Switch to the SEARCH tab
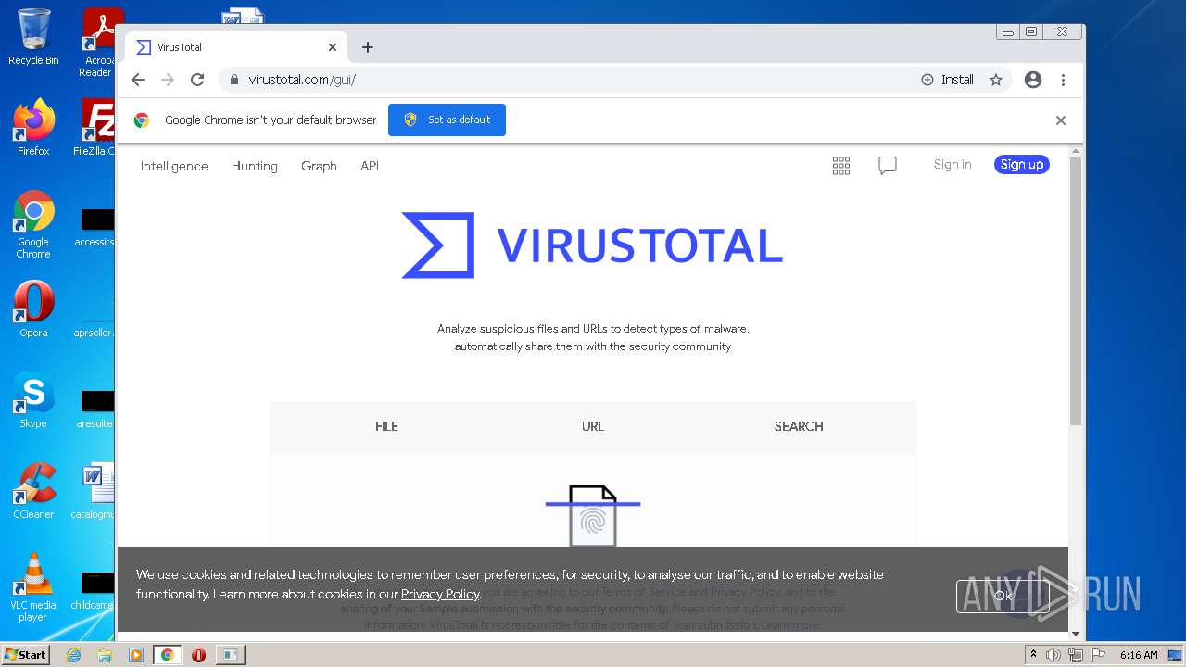Image resolution: width=1186 pixels, height=667 pixels. pos(799,426)
